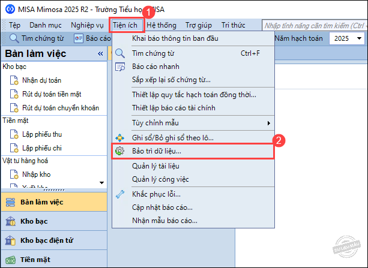Click the document icon beside Lập phiếu chi
Screen dimensions: 368x268
click(14, 148)
